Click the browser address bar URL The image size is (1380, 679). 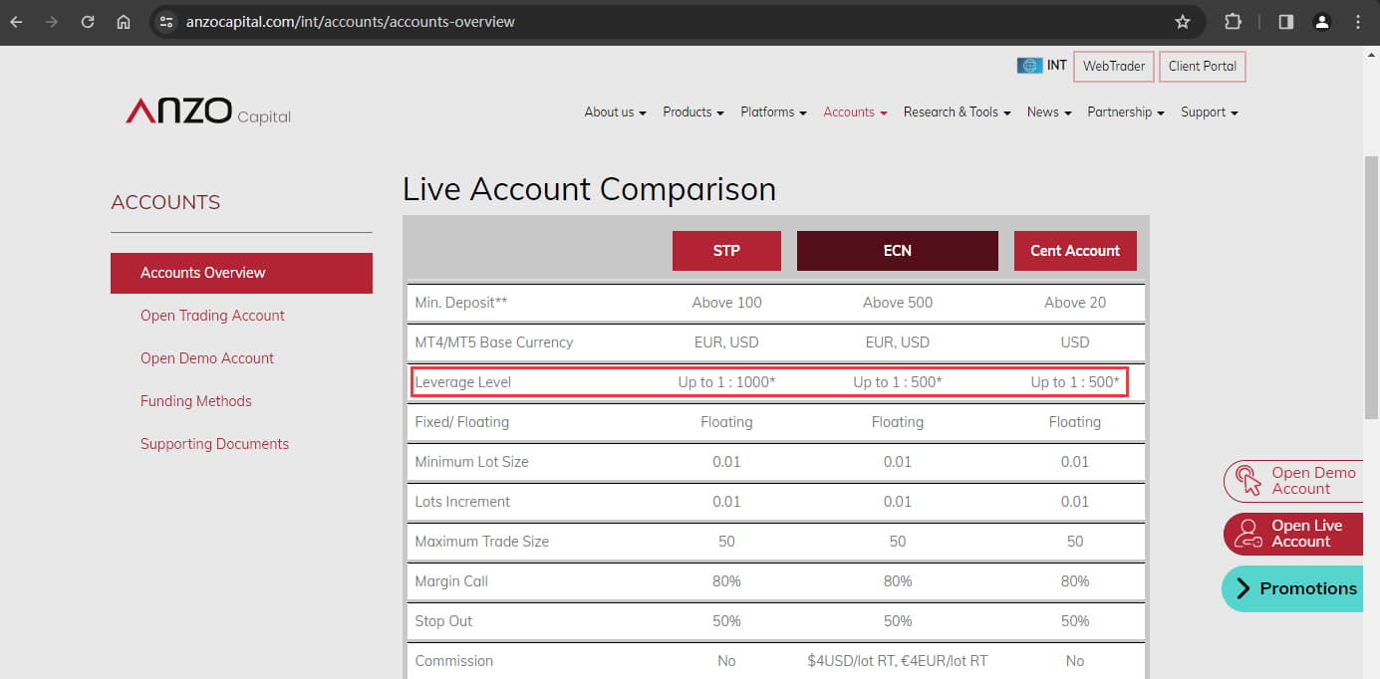351,21
